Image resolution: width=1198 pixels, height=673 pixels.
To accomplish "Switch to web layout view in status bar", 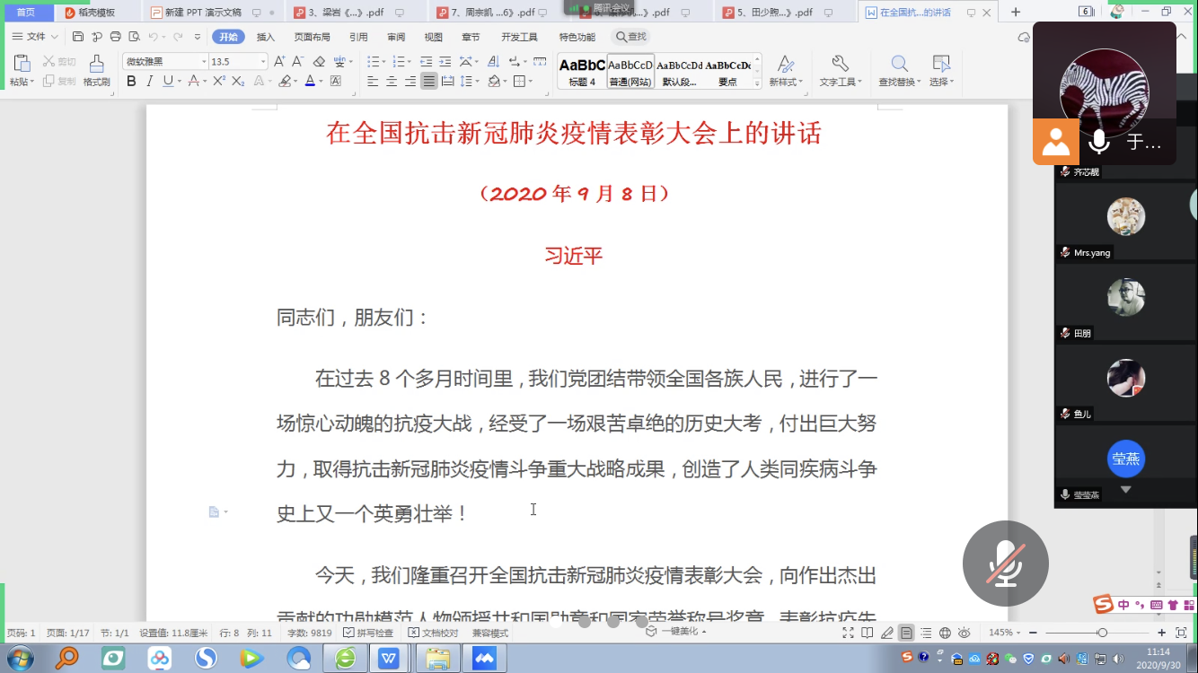I will point(946,633).
